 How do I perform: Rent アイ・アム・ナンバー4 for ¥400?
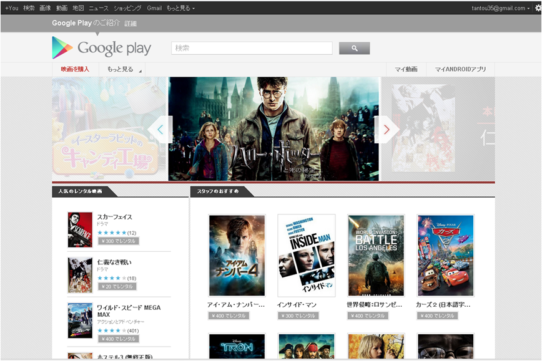(229, 315)
